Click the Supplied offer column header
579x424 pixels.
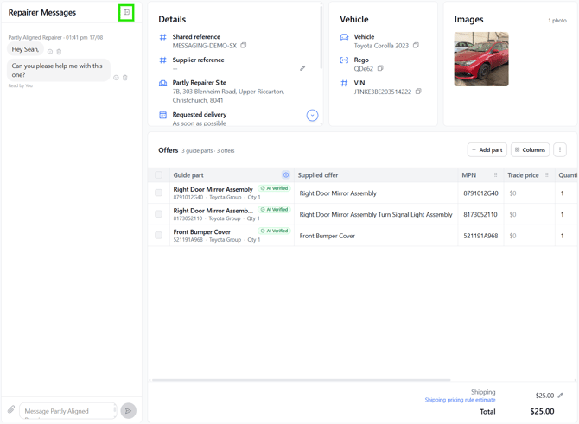click(376, 175)
